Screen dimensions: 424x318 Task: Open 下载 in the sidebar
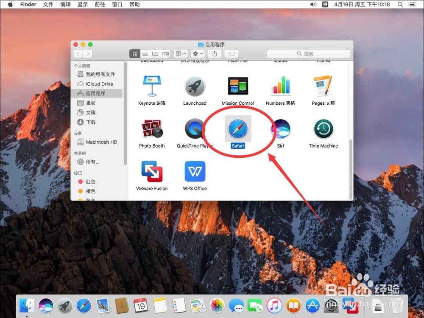coord(96,122)
